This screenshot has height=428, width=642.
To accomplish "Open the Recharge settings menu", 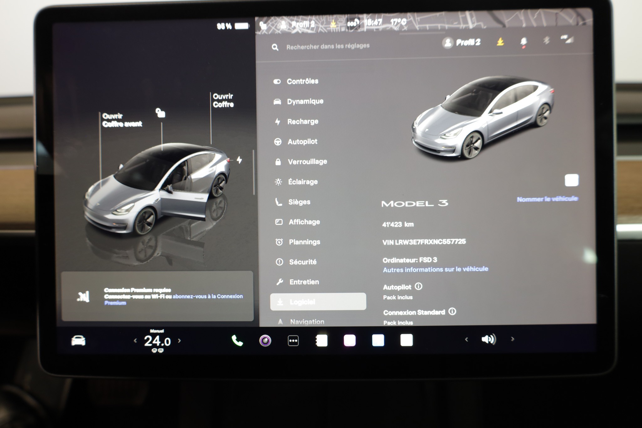I will (302, 122).
